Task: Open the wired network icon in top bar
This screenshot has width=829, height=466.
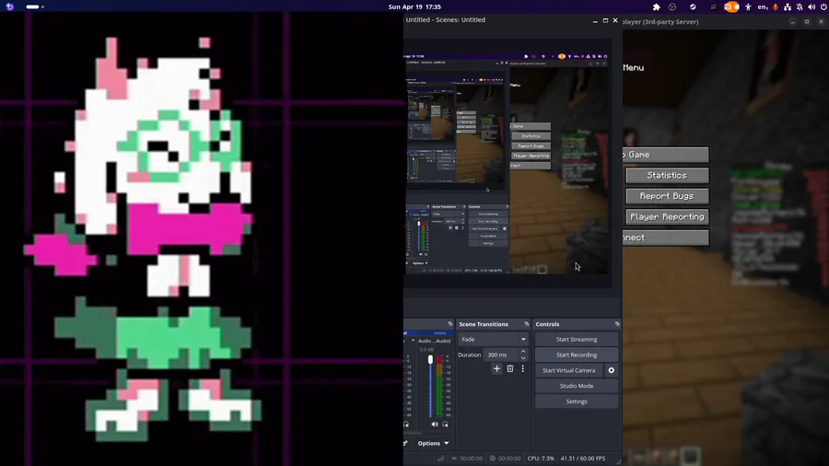Action: pos(788,6)
